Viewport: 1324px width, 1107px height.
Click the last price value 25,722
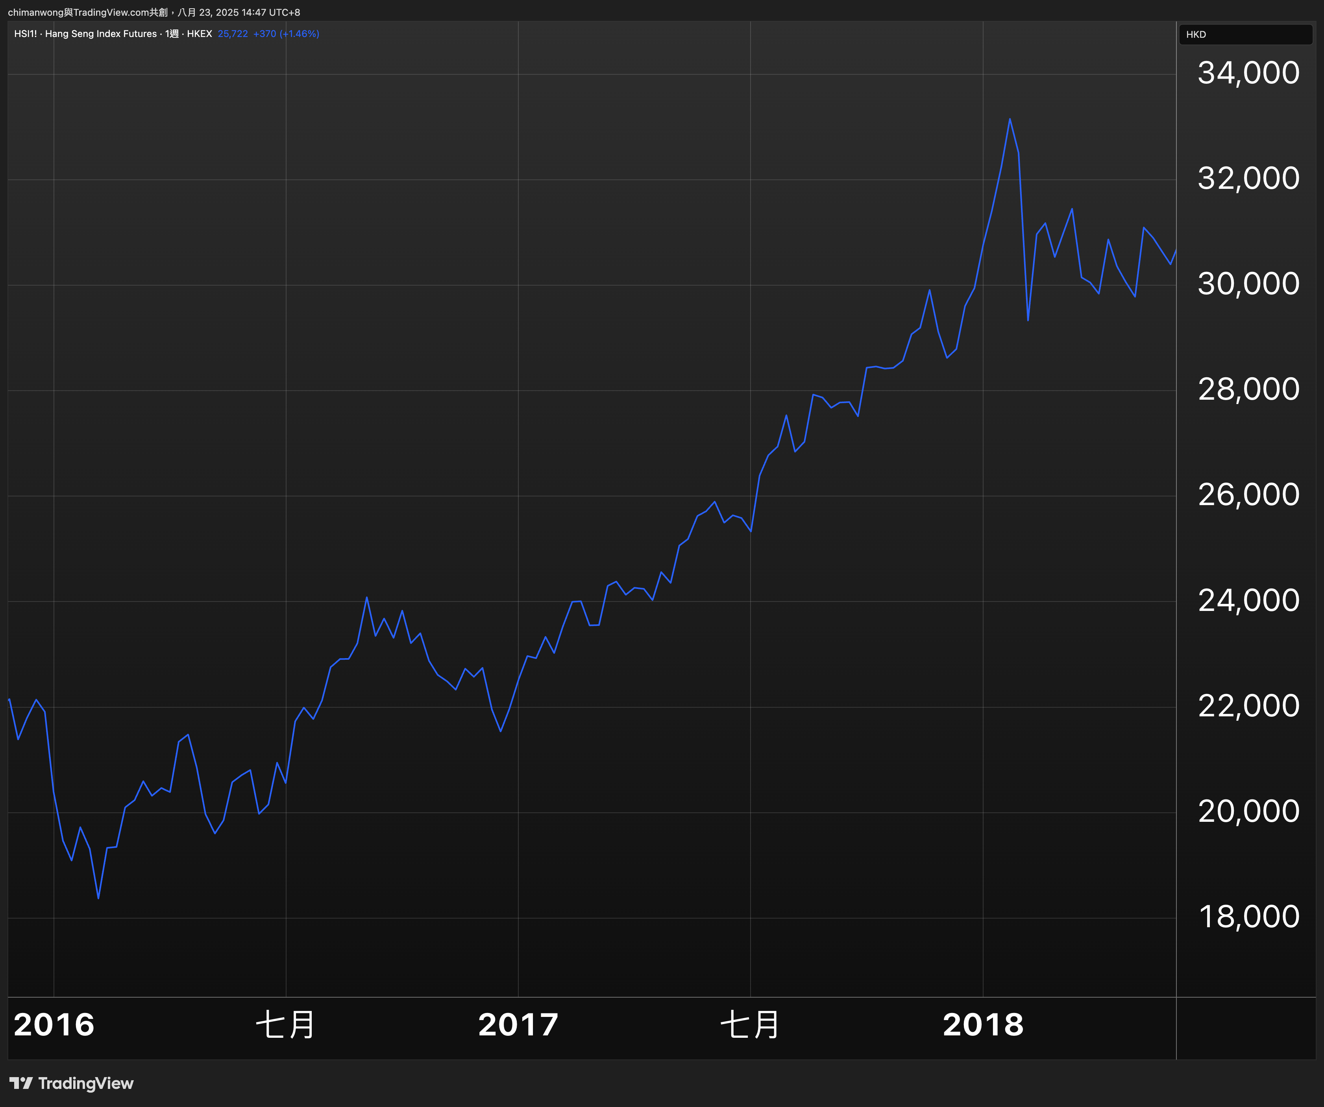[x=233, y=34]
